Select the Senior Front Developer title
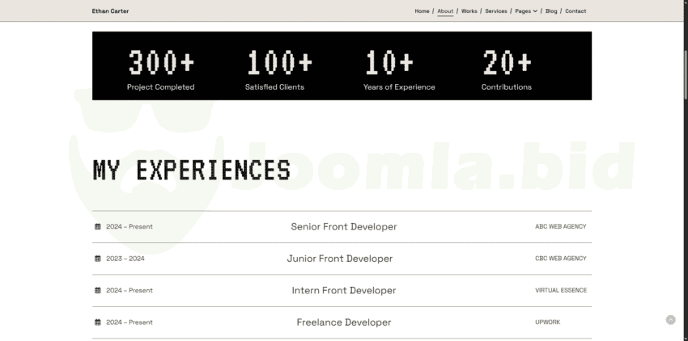This screenshot has width=688, height=341. [x=343, y=226]
